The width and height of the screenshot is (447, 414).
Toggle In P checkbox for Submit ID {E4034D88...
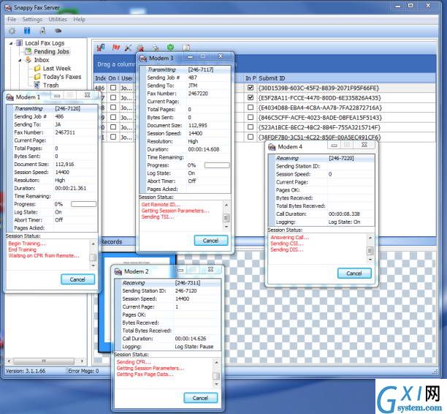point(251,108)
